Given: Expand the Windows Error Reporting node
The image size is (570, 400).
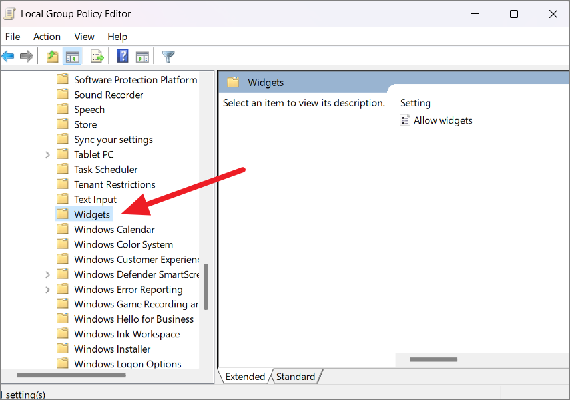Looking at the screenshot, I should 47,290.
